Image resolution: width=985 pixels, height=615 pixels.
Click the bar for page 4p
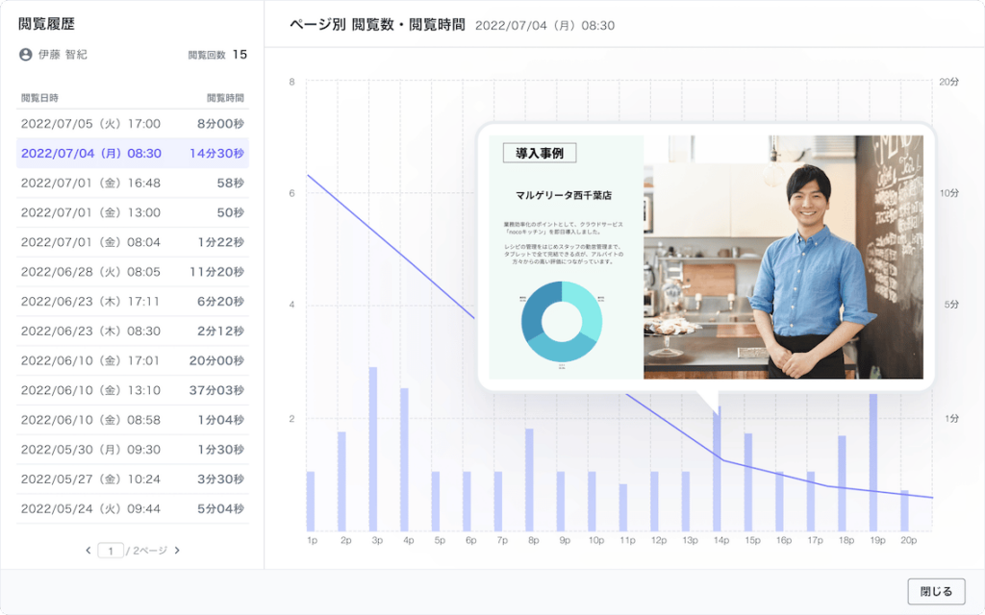pyautogui.click(x=404, y=459)
